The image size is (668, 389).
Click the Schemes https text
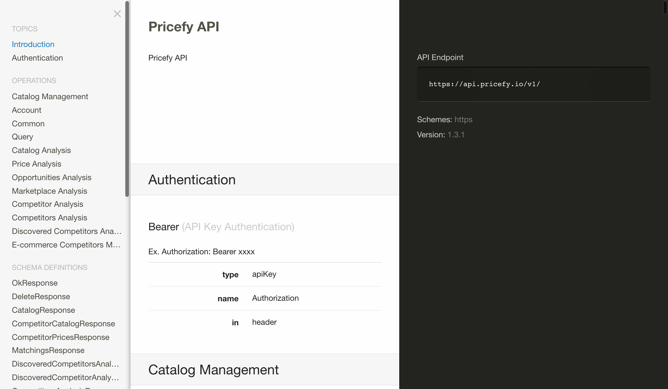point(445,120)
